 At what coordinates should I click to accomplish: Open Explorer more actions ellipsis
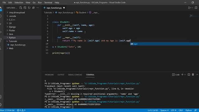[38, 8]
